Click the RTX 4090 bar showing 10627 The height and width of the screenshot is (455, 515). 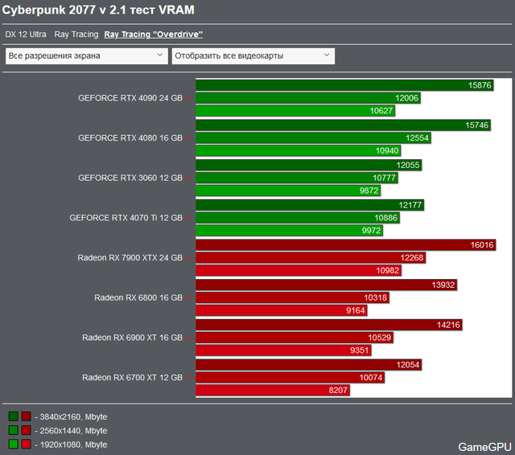click(x=295, y=111)
